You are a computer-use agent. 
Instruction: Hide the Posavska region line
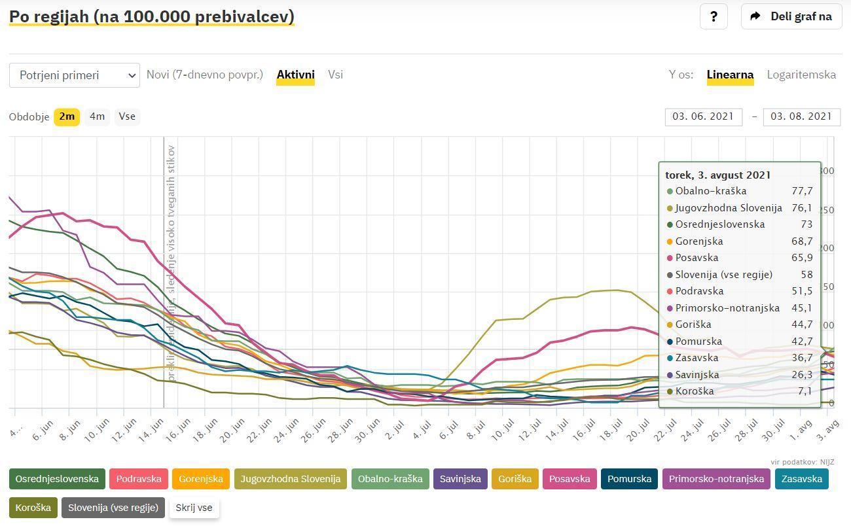click(570, 479)
